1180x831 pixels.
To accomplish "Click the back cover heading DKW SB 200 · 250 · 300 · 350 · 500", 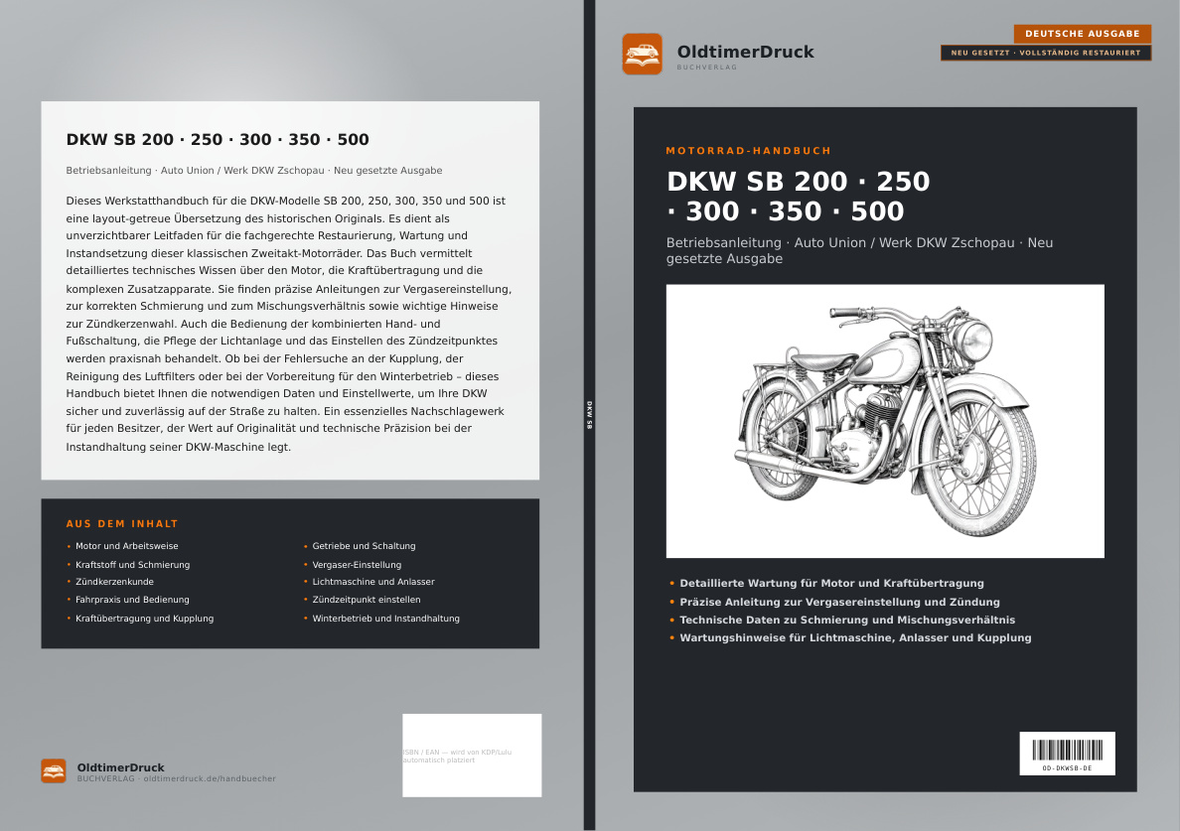I will 218,139.
